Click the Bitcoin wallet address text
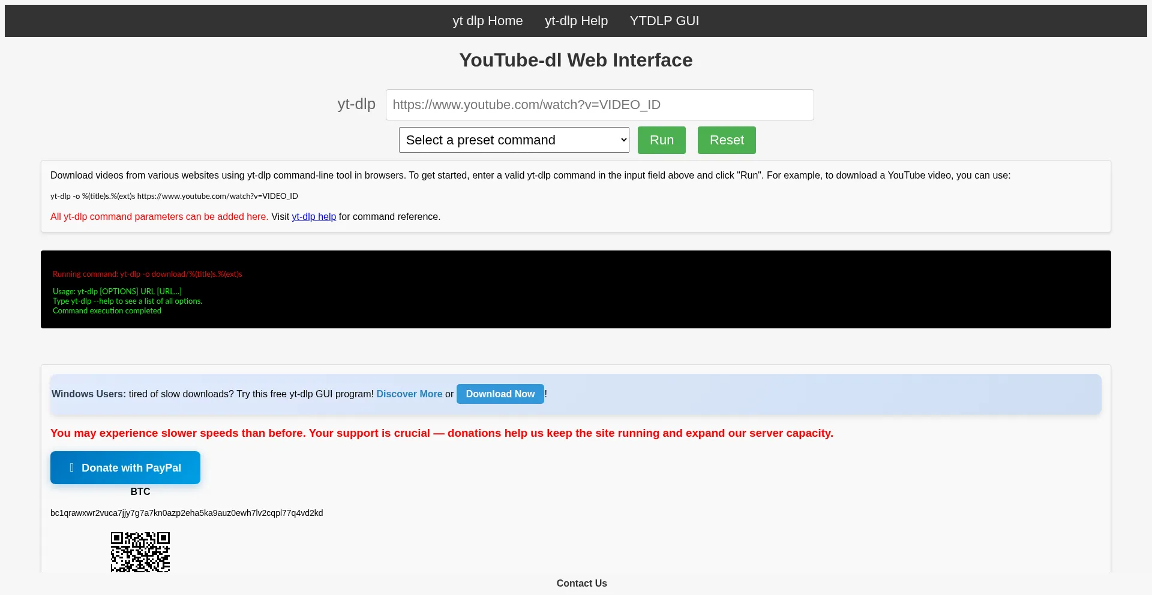The width and height of the screenshot is (1152, 595). coord(187,513)
